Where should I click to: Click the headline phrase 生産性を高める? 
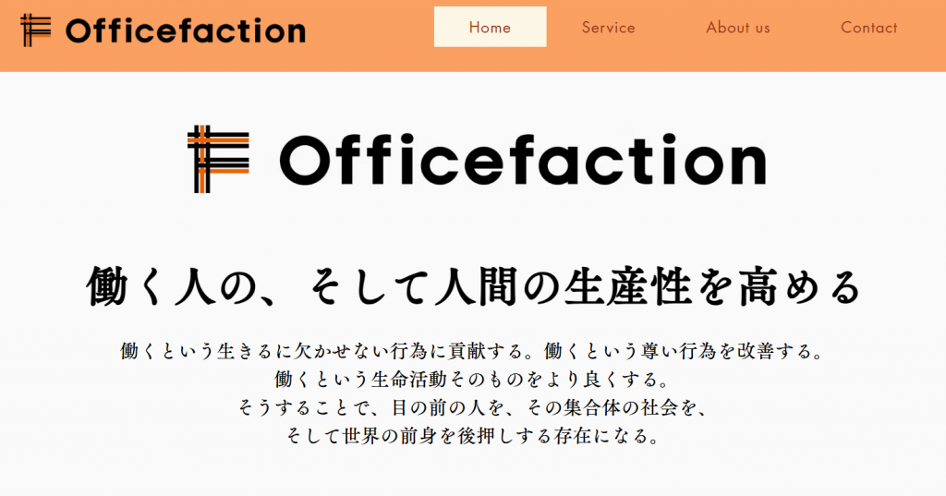693,287
